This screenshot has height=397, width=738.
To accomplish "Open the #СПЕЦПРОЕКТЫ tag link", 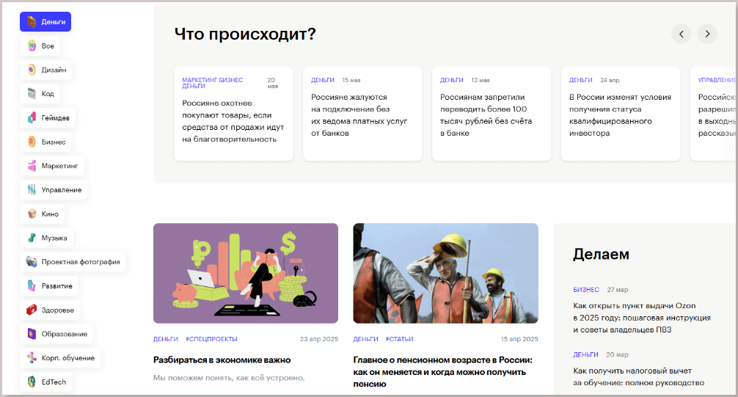I will pyautogui.click(x=211, y=339).
